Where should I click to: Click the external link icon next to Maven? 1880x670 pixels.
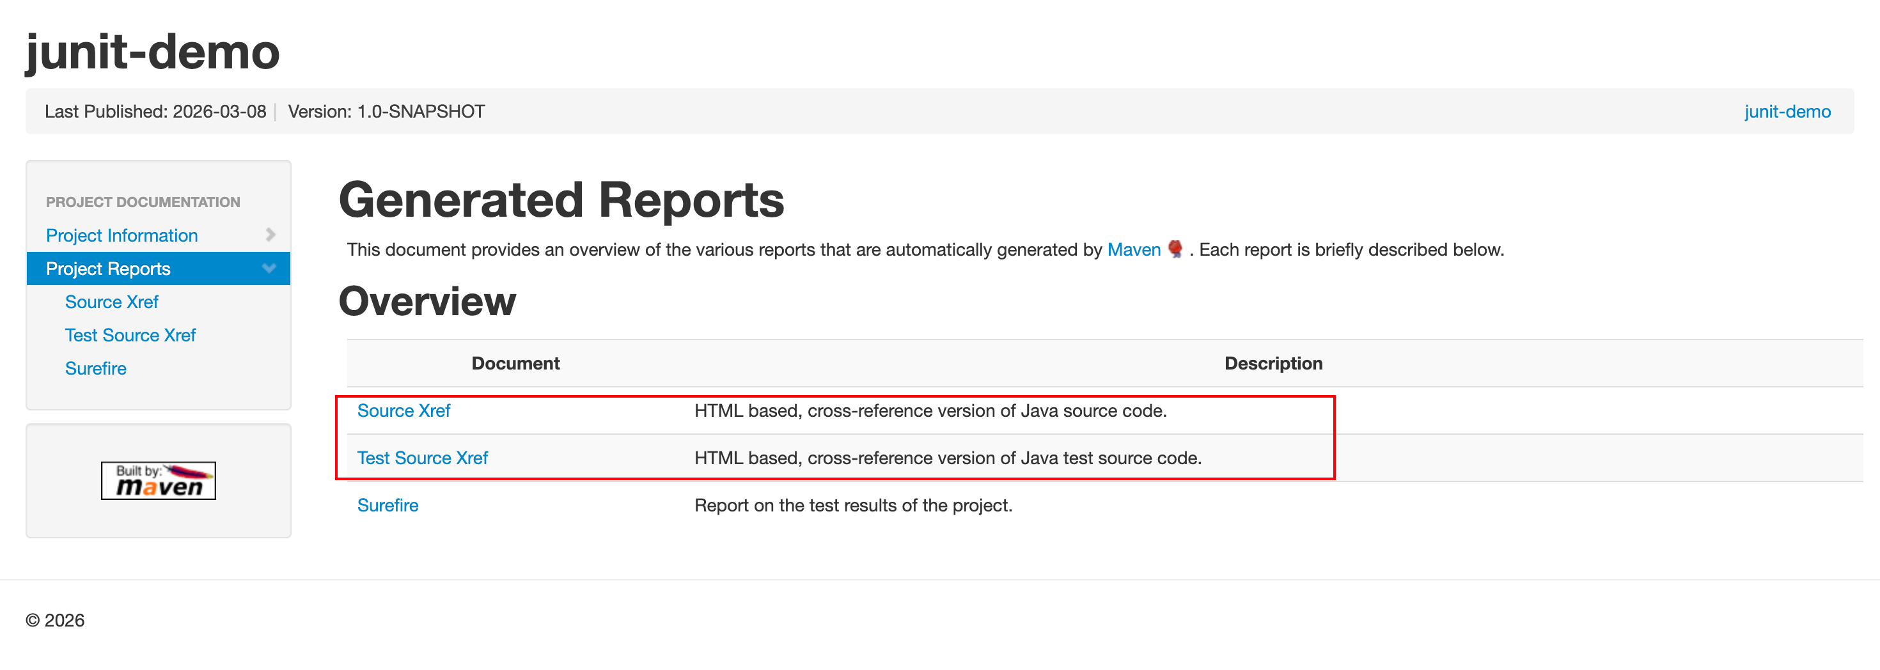pyautogui.click(x=1175, y=249)
